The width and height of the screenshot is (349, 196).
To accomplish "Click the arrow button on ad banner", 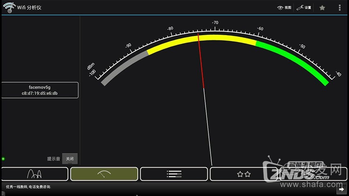I will pos(341,189).
